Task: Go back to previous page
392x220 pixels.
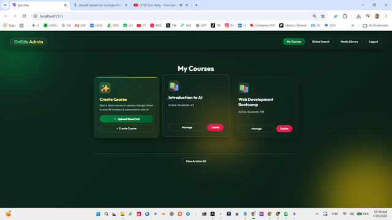Action: 6,16
